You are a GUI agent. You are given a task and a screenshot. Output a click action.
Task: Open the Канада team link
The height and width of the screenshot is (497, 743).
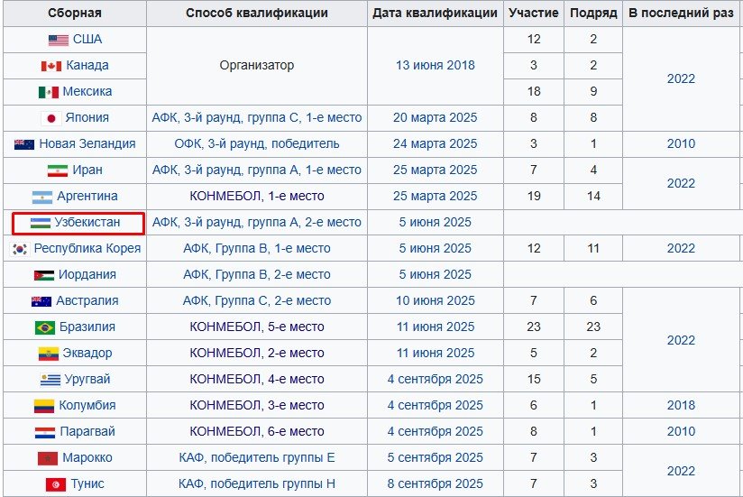pyautogui.click(x=87, y=65)
